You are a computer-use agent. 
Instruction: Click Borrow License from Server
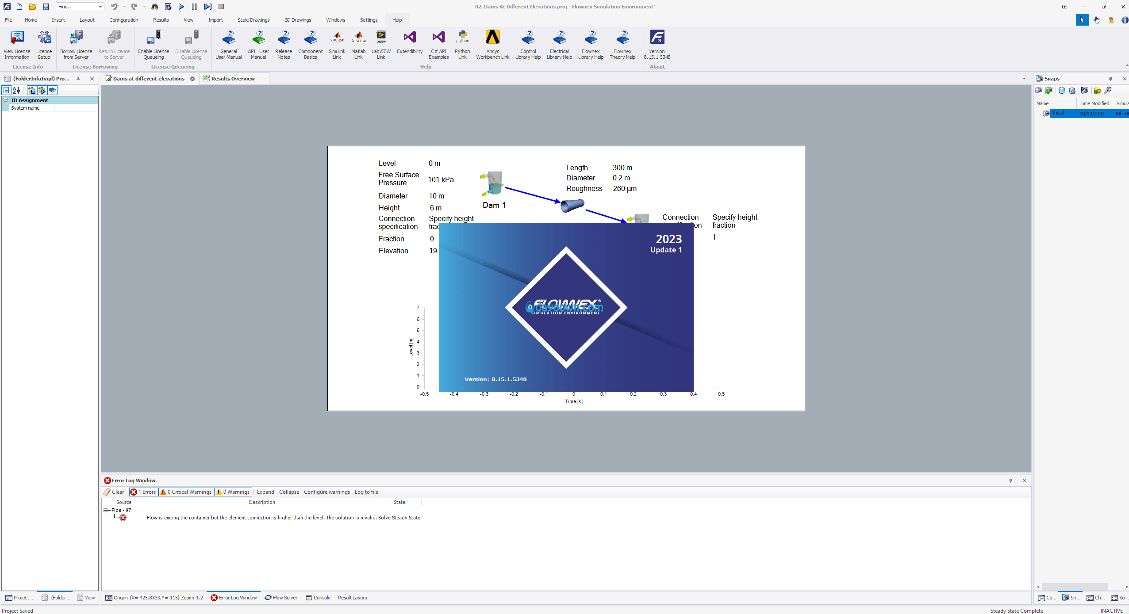76,45
